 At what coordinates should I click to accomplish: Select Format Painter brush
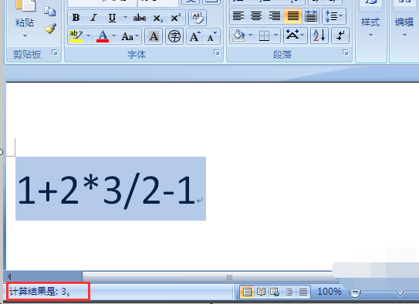coord(50,29)
